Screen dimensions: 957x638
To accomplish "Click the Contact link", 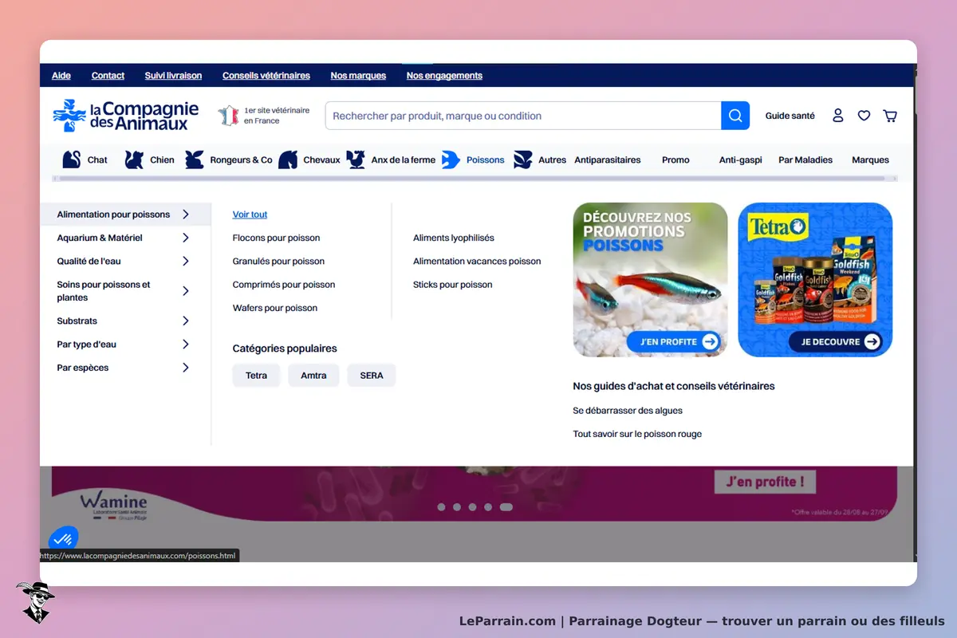I will click(x=108, y=76).
